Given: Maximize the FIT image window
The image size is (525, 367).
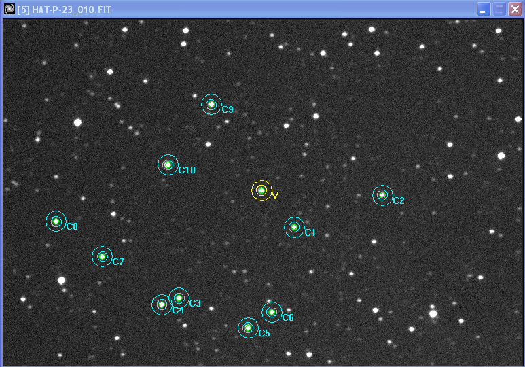Looking at the screenshot, I should click(499, 10).
